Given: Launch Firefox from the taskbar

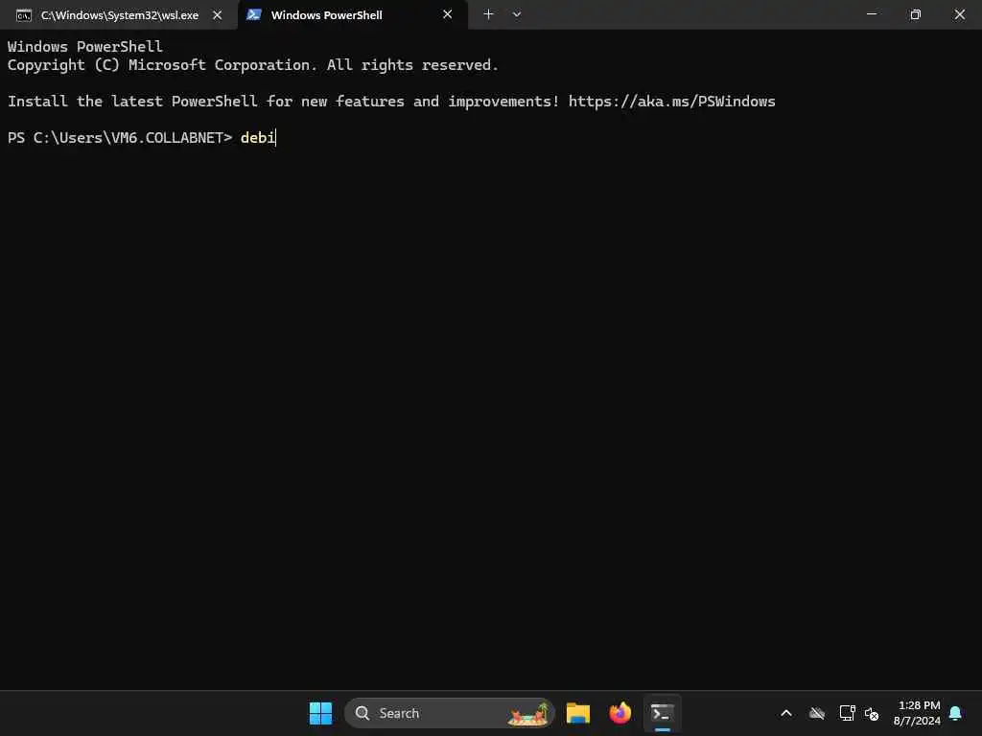Looking at the screenshot, I should (620, 713).
